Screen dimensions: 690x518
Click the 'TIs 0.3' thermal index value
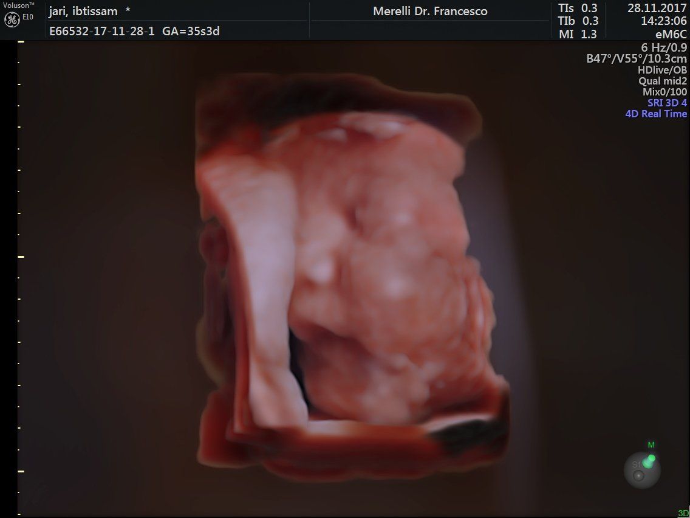[578, 9]
